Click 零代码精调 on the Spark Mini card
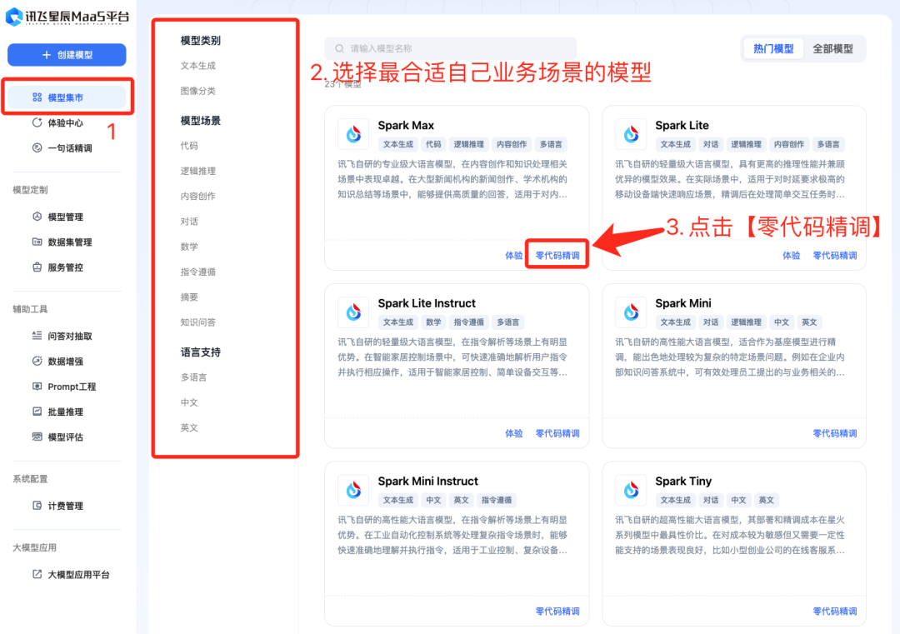This screenshot has width=900, height=634. click(835, 433)
